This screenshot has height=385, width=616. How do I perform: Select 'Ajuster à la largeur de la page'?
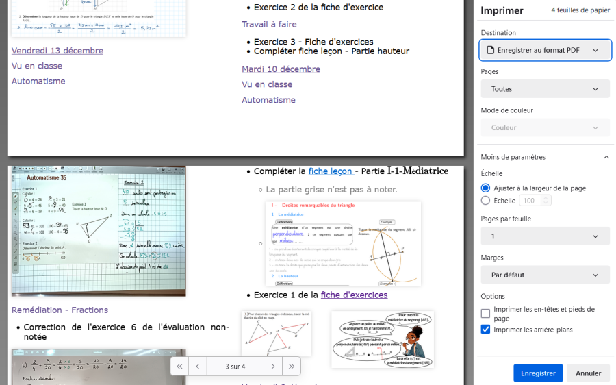tap(485, 188)
